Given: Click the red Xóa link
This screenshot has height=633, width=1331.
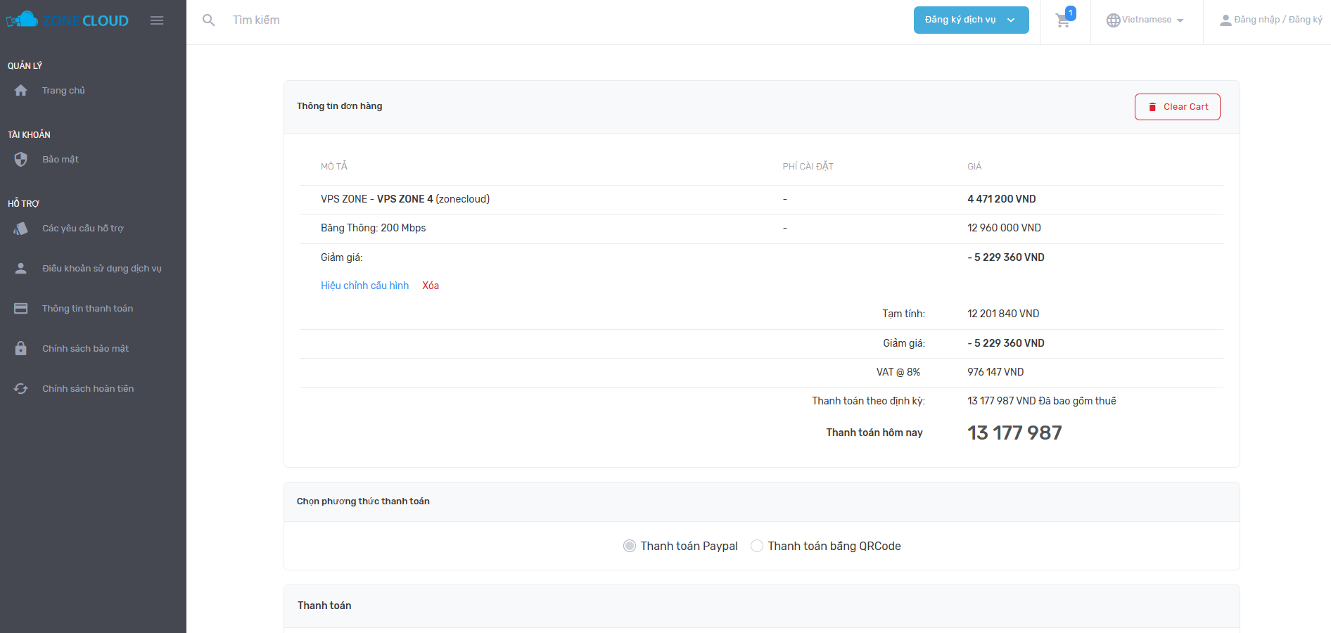Looking at the screenshot, I should (431, 286).
